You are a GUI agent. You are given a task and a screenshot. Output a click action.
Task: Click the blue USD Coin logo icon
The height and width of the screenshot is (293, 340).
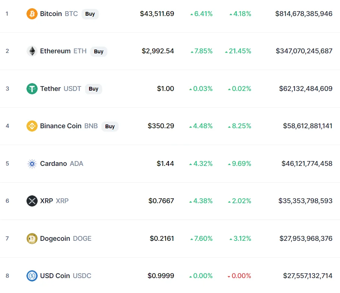(x=32, y=276)
